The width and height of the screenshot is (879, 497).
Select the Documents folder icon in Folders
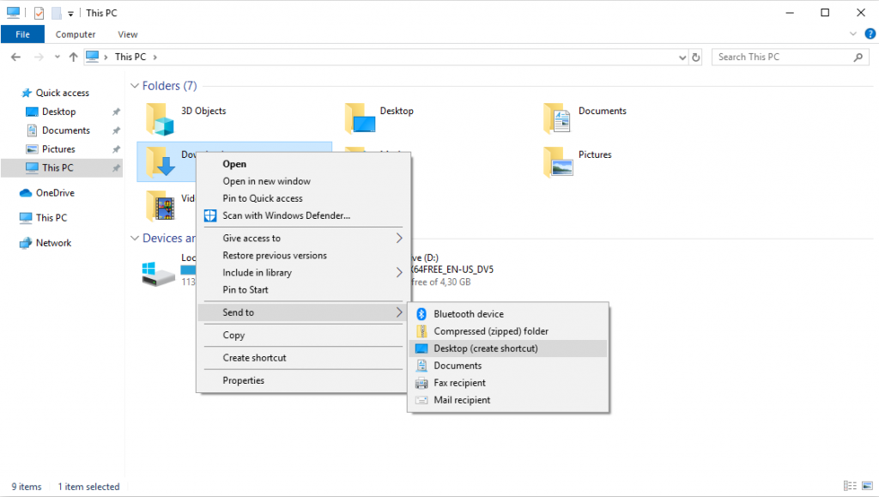point(557,118)
